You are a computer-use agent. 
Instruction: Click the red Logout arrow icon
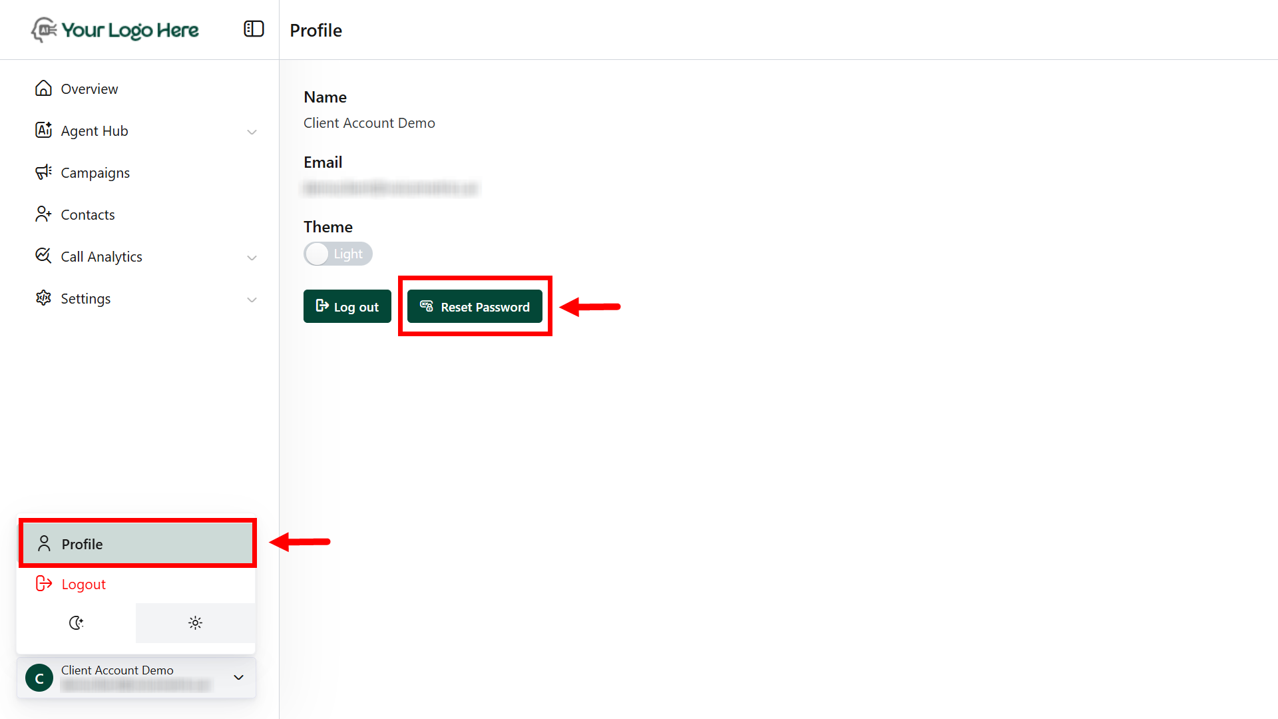[43, 584]
